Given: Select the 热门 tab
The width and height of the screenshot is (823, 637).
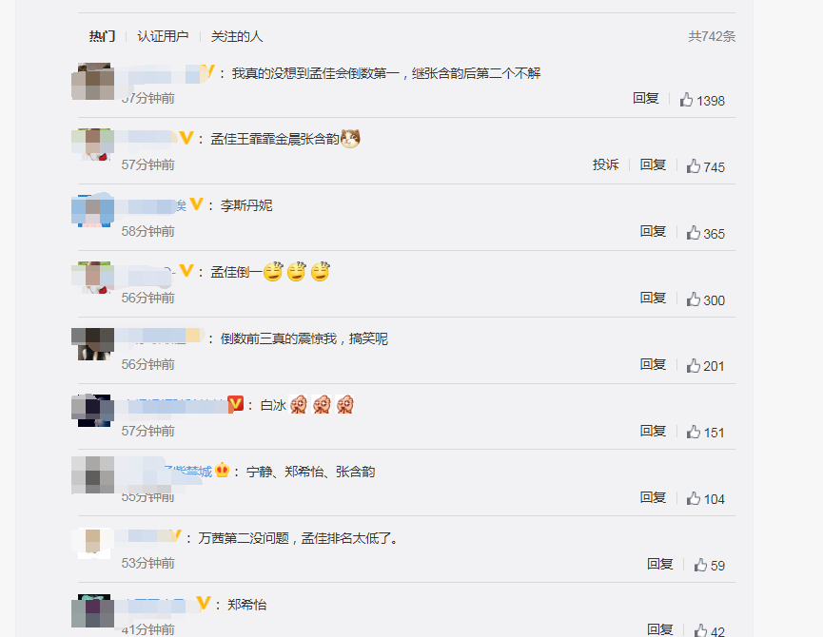Looking at the screenshot, I should 103,36.
